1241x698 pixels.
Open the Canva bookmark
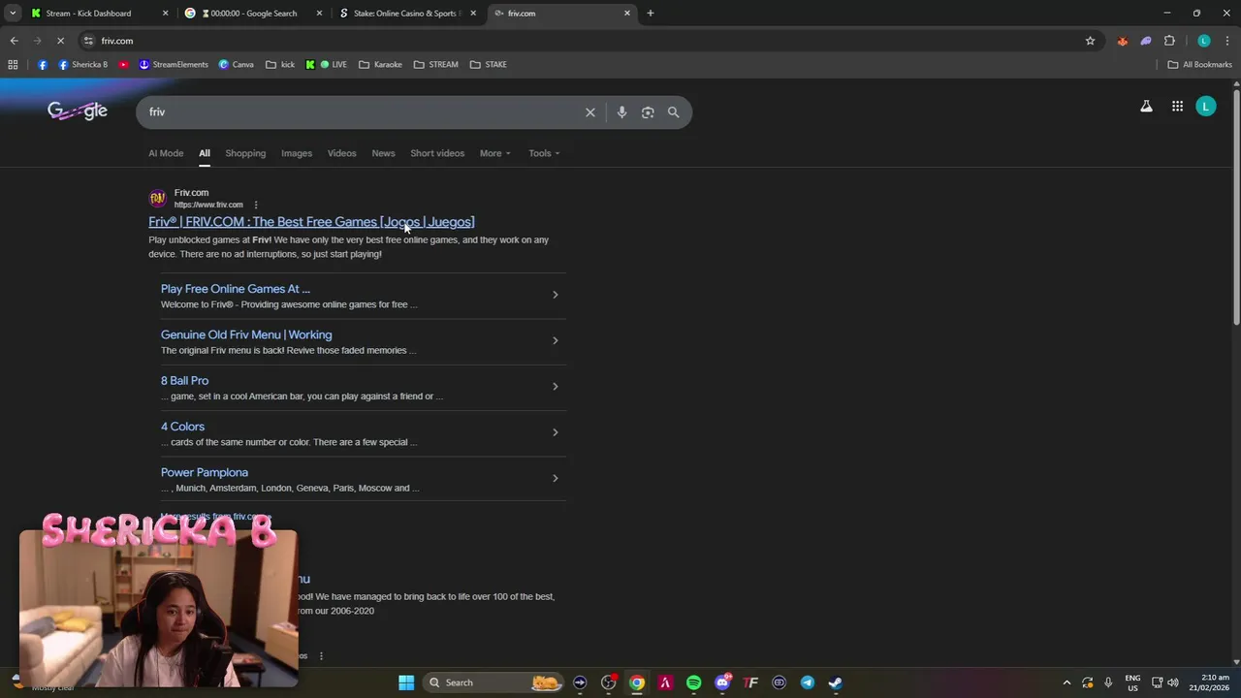click(x=236, y=65)
